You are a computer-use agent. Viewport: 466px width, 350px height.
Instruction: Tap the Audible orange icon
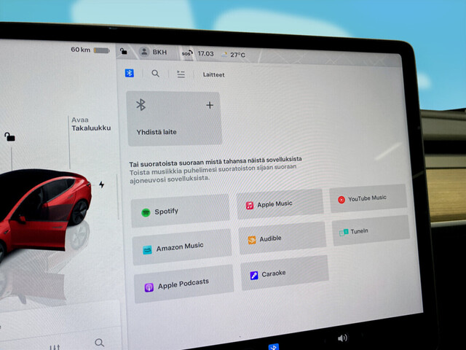coord(252,240)
